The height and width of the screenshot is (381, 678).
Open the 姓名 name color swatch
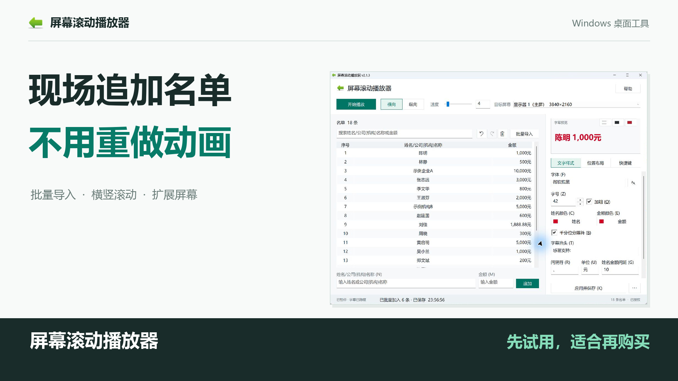tap(555, 222)
